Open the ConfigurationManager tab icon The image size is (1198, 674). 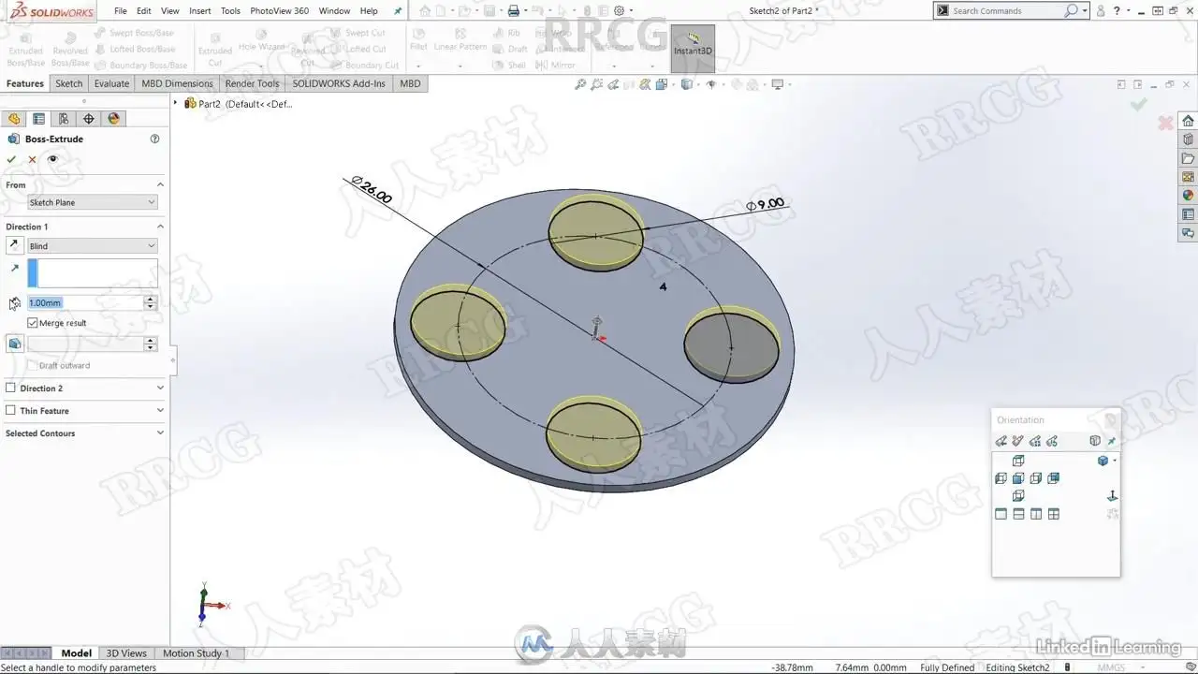click(64, 119)
